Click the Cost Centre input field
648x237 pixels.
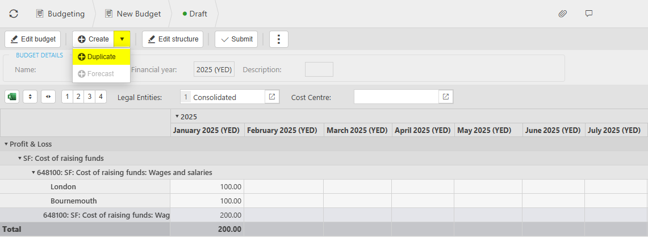[396, 97]
